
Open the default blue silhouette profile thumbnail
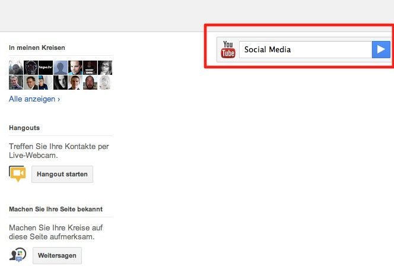click(x=61, y=68)
